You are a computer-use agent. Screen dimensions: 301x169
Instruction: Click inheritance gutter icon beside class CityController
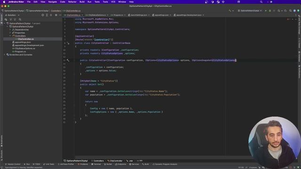(68, 43)
